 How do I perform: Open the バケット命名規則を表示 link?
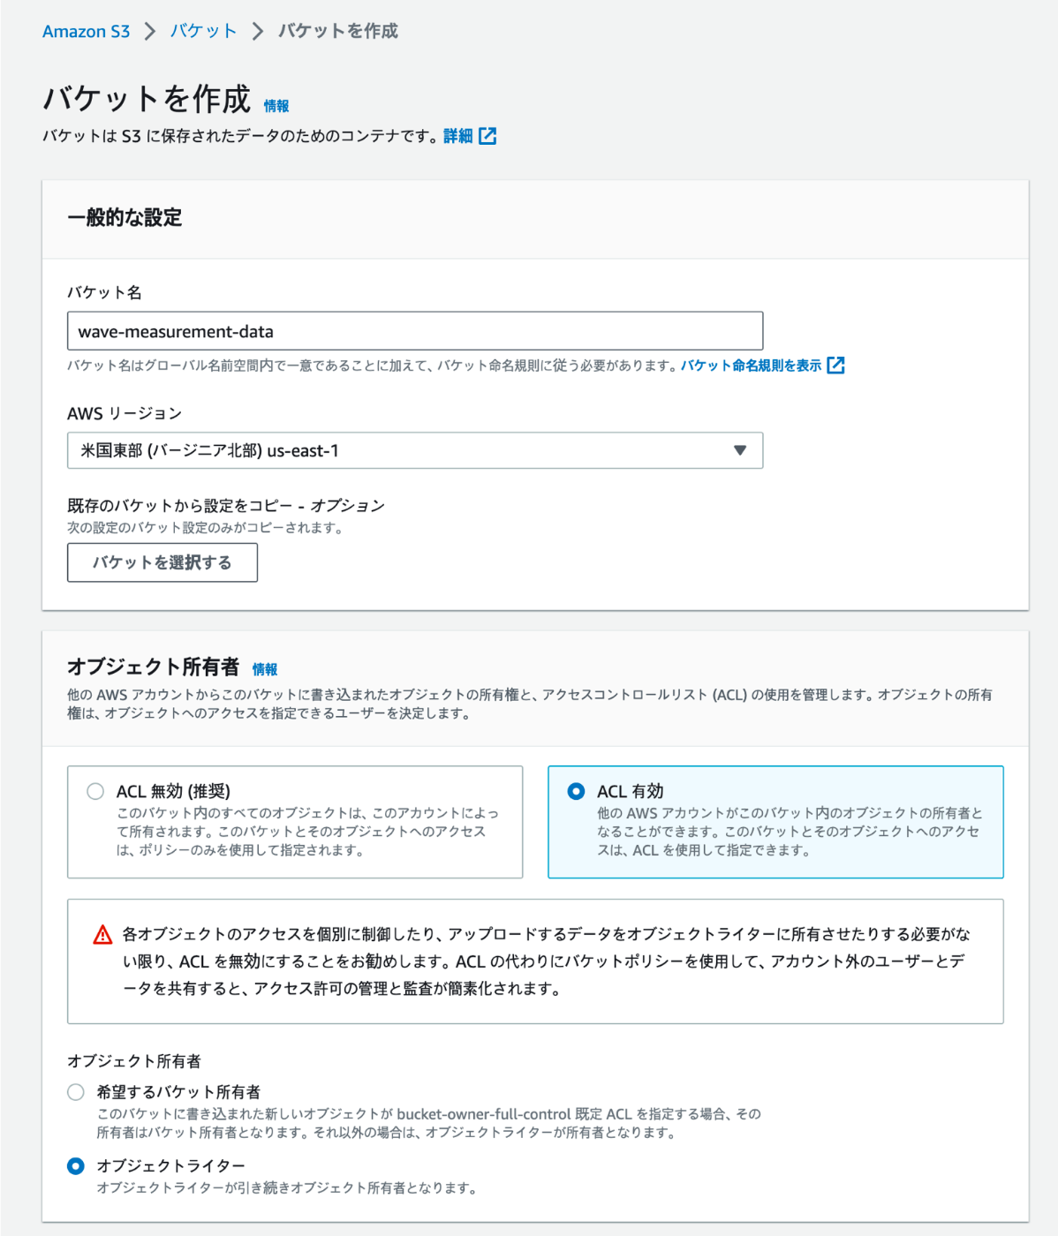[751, 366]
